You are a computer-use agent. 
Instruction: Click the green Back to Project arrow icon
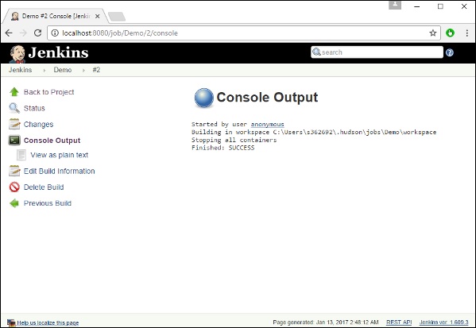tap(14, 92)
